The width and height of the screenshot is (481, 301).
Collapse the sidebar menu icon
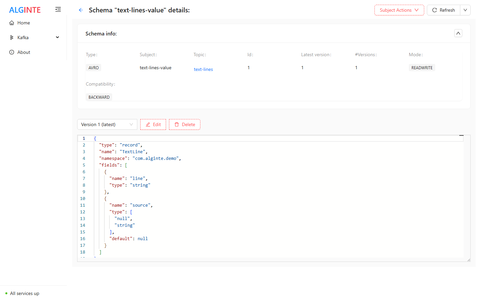[x=58, y=10]
